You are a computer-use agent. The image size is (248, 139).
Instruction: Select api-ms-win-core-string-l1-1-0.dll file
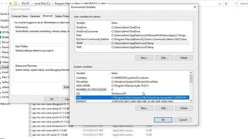point(51,108)
